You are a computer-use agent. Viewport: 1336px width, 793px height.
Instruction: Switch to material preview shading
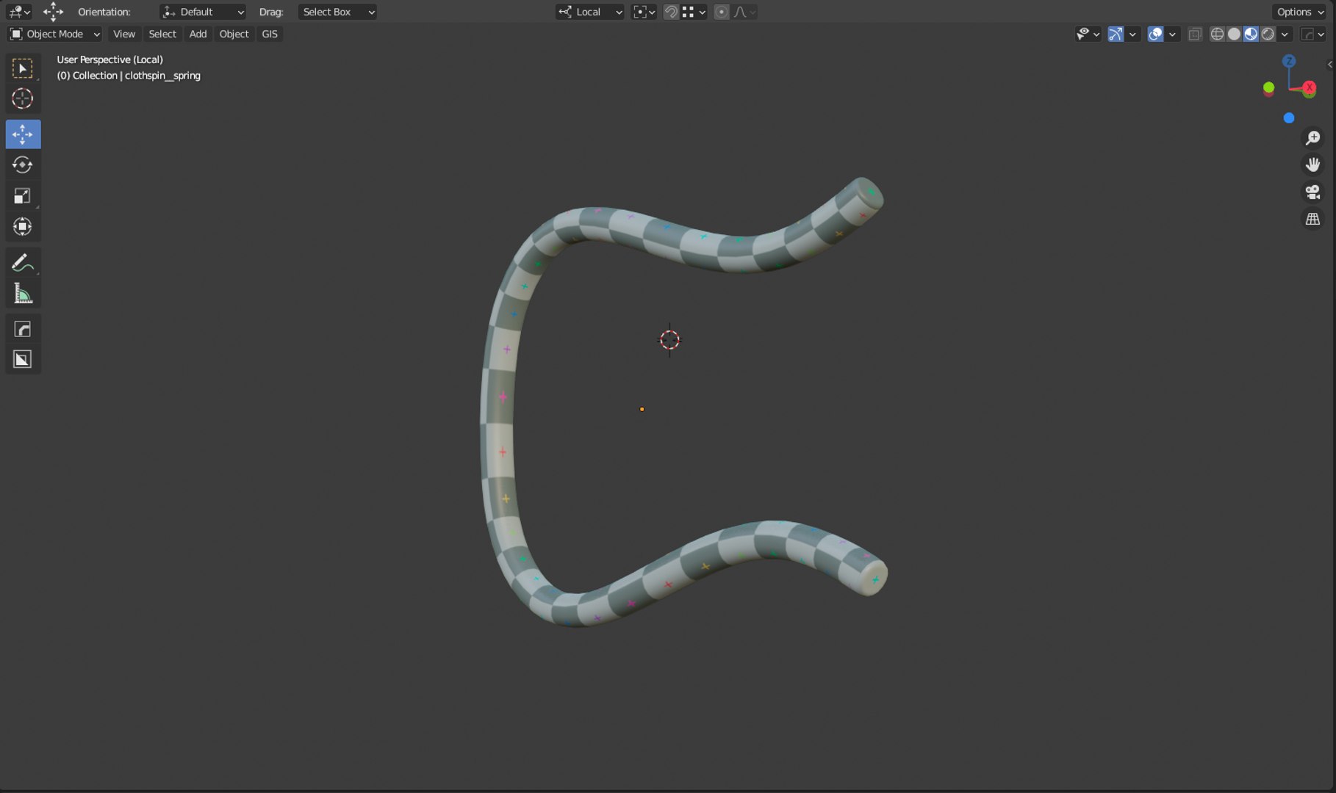point(1251,34)
